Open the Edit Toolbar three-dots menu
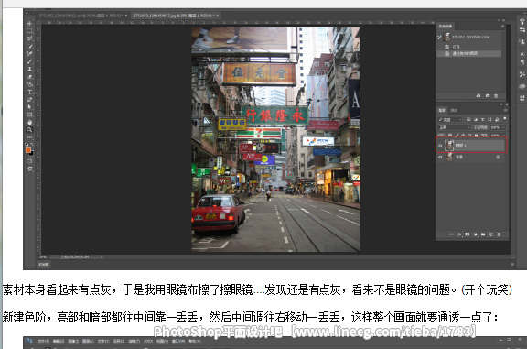527x349 pixels. tap(29, 137)
